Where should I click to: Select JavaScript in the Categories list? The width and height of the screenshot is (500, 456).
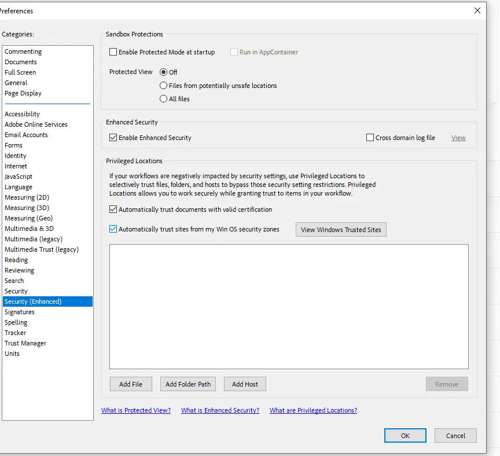point(19,176)
